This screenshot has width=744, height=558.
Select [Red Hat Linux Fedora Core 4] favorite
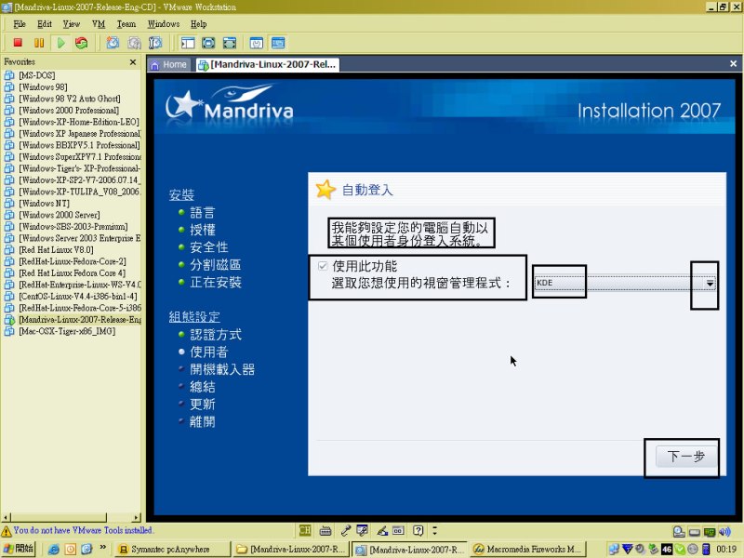pyautogui.click(x=72, y=272)
